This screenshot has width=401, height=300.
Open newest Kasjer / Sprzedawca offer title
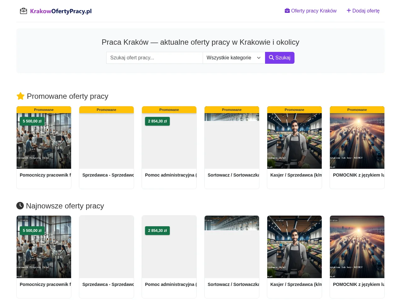[296, 284]
